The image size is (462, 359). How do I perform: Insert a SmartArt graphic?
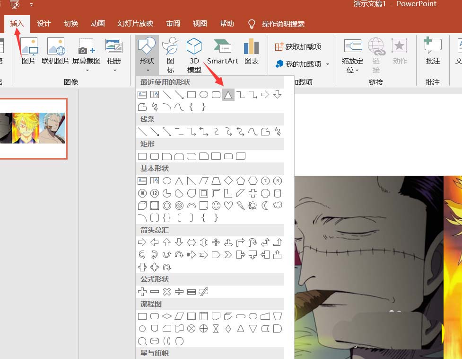(x=222, y=52)
